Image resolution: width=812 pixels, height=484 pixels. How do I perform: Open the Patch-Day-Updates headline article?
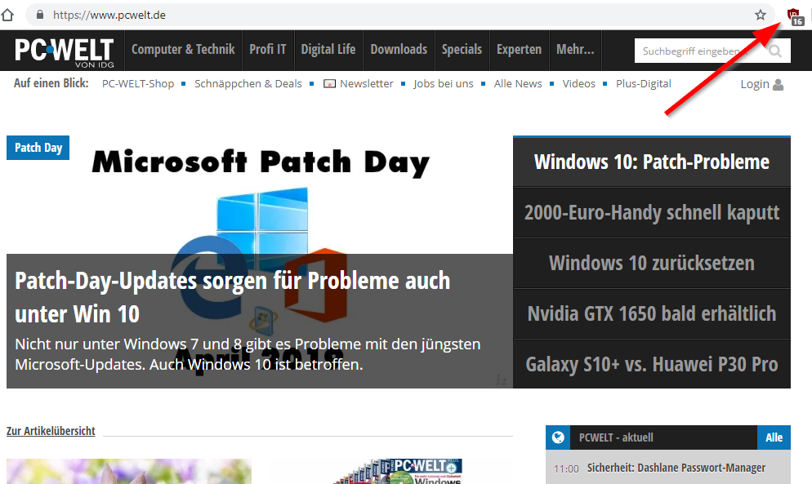(233, 297)
